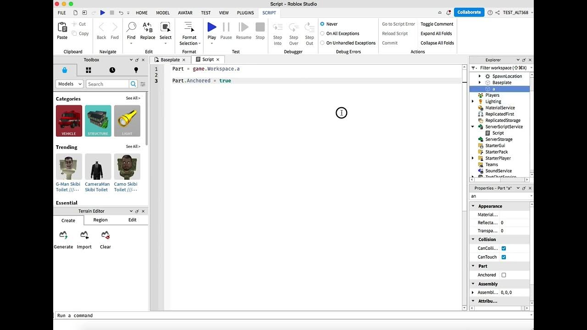
Task: Click the Paste icon in Clipboard
Action: point(62,27)
